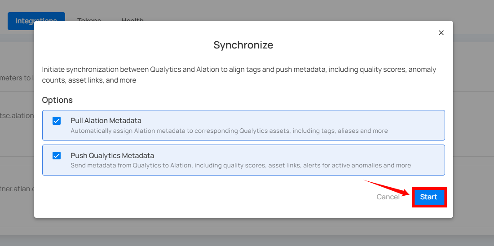Click the 'Send metadata from Qualytics to Alation' description
This screenshot has width=494, height=246.
click(241, 165)
